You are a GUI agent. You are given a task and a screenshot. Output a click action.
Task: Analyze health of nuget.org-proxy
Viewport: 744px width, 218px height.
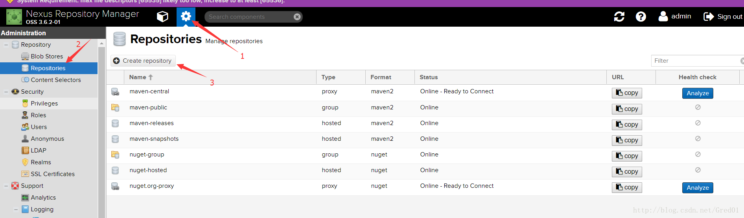[698, 188]
